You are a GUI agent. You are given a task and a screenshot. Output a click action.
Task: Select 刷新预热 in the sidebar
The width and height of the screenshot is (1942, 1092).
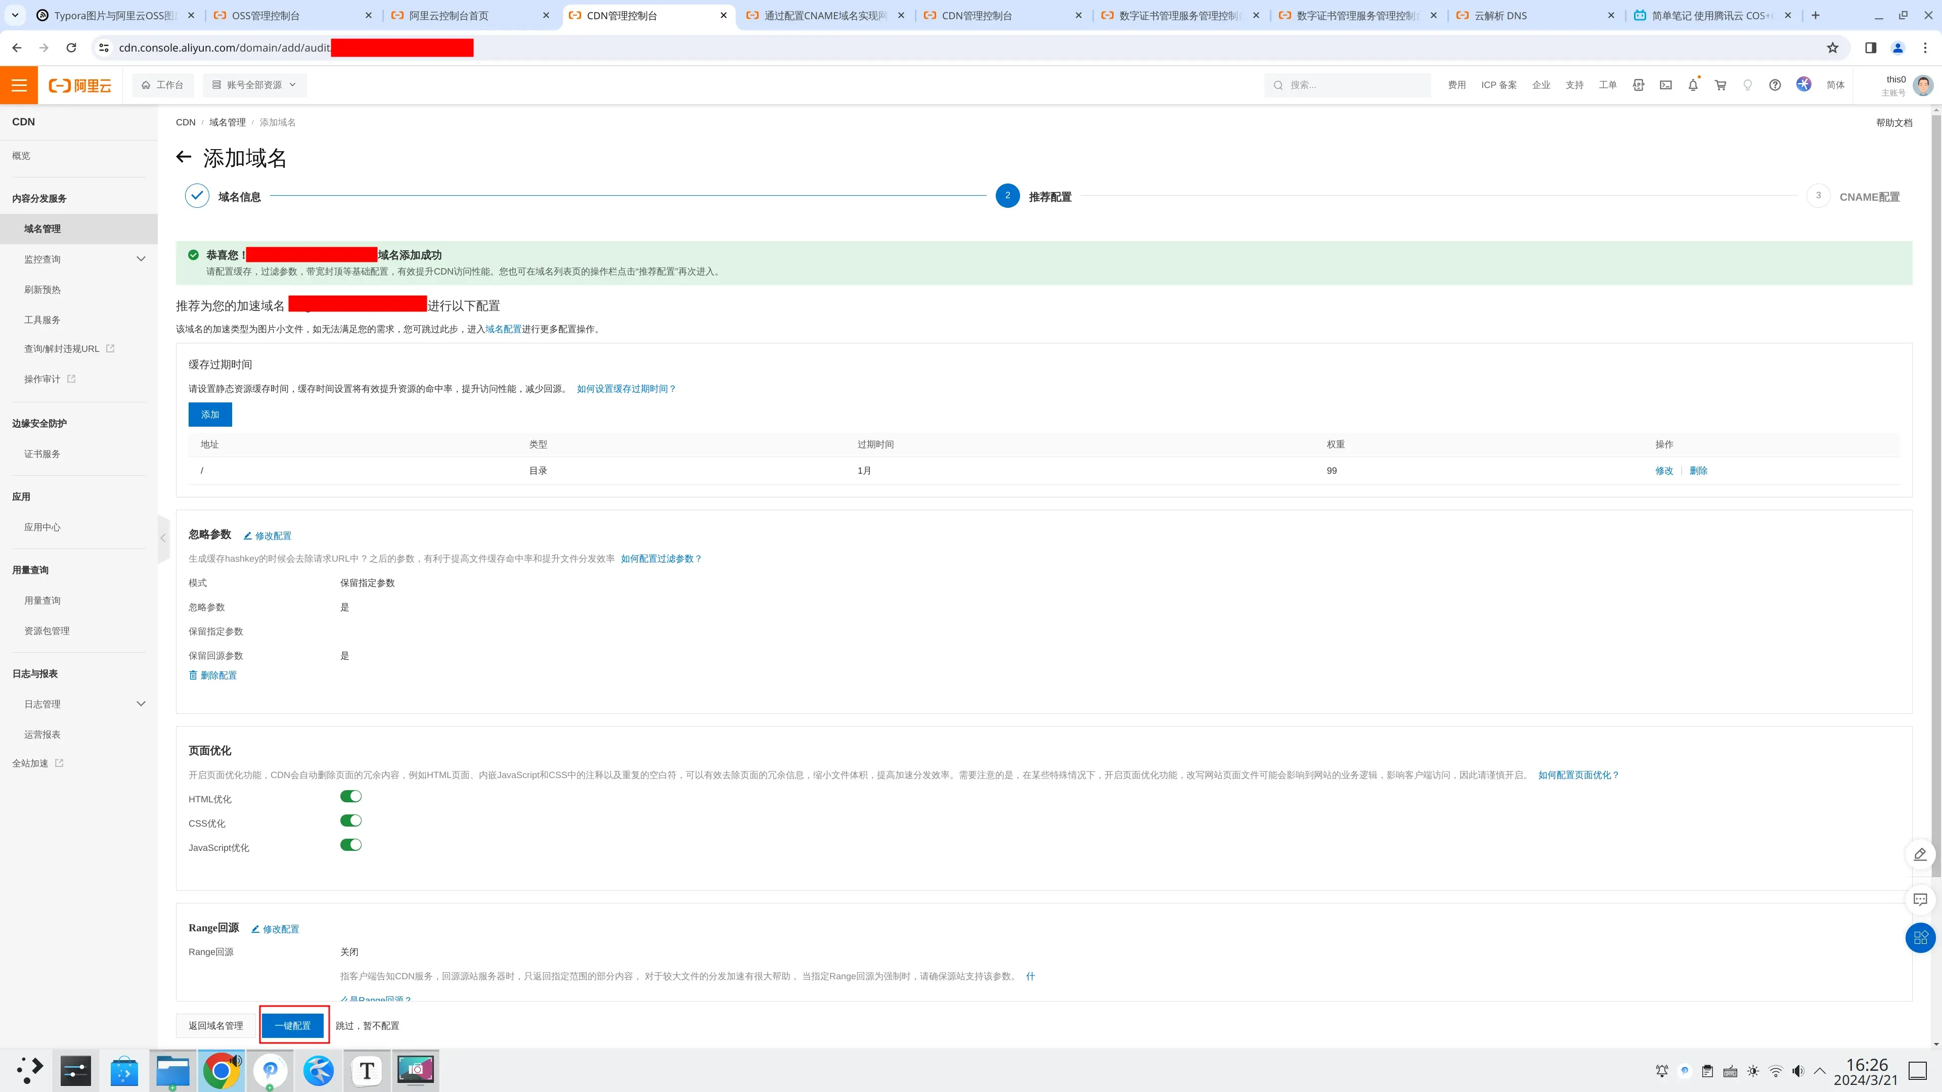(x=42, y=289)
